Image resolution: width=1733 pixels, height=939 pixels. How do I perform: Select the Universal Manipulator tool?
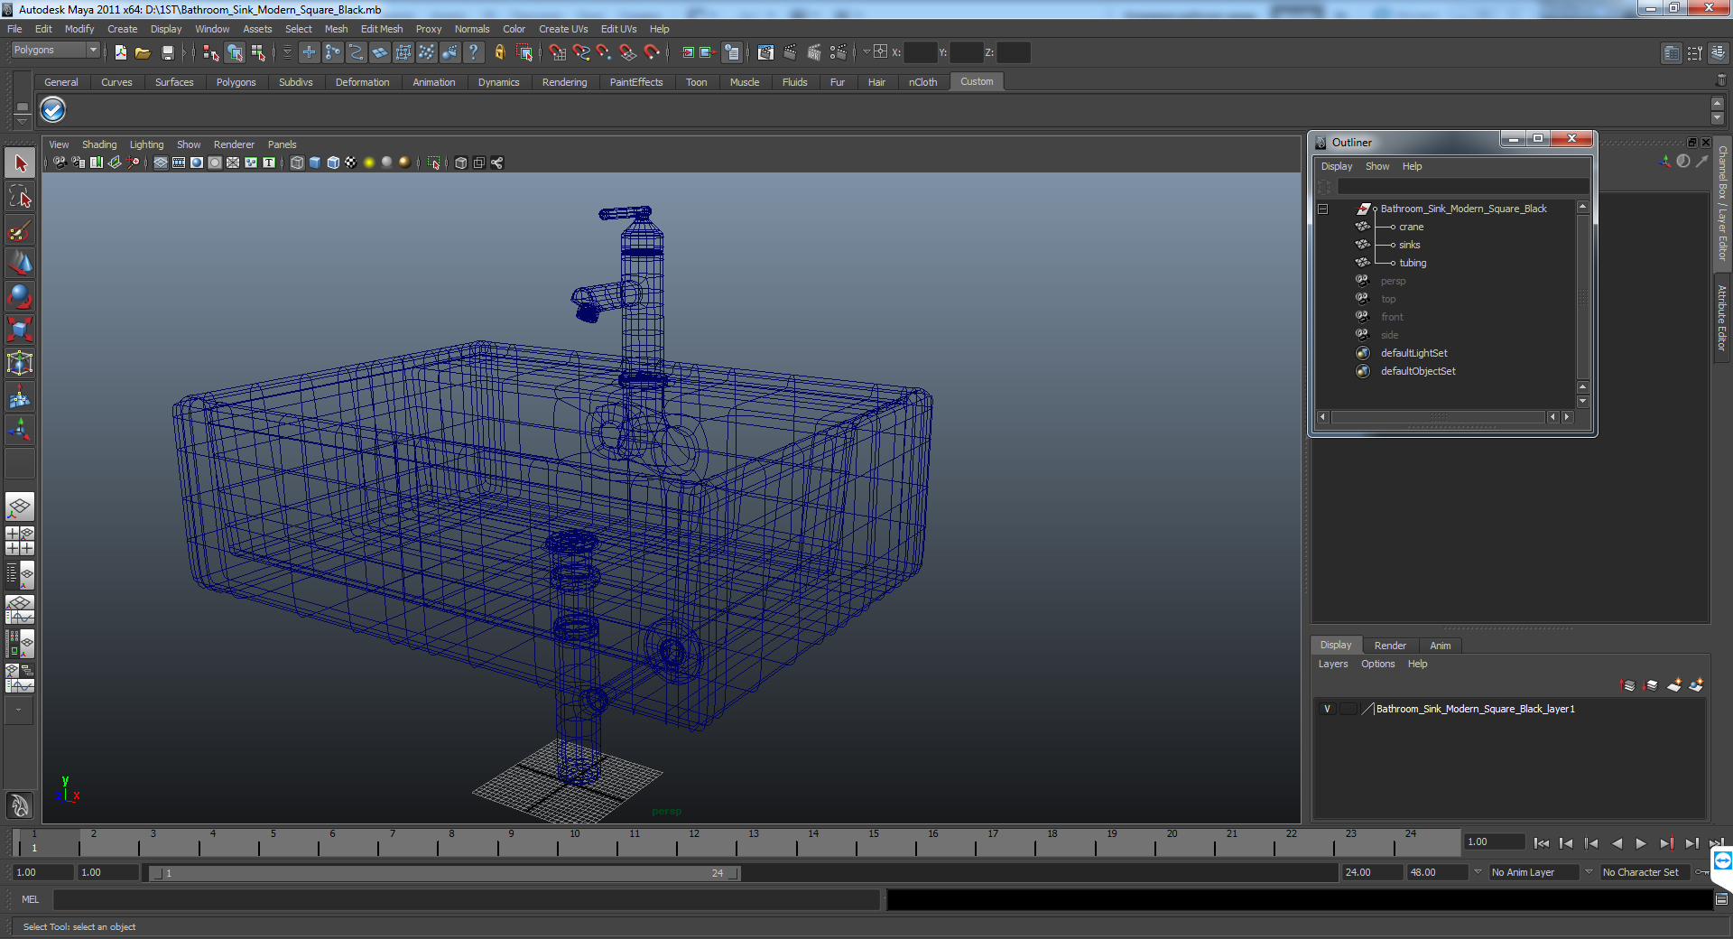20,363
